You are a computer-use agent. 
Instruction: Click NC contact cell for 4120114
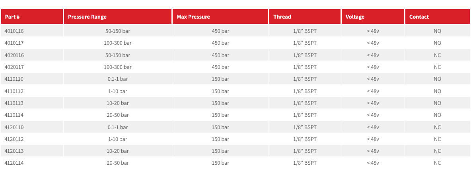[x=437, y=163]
